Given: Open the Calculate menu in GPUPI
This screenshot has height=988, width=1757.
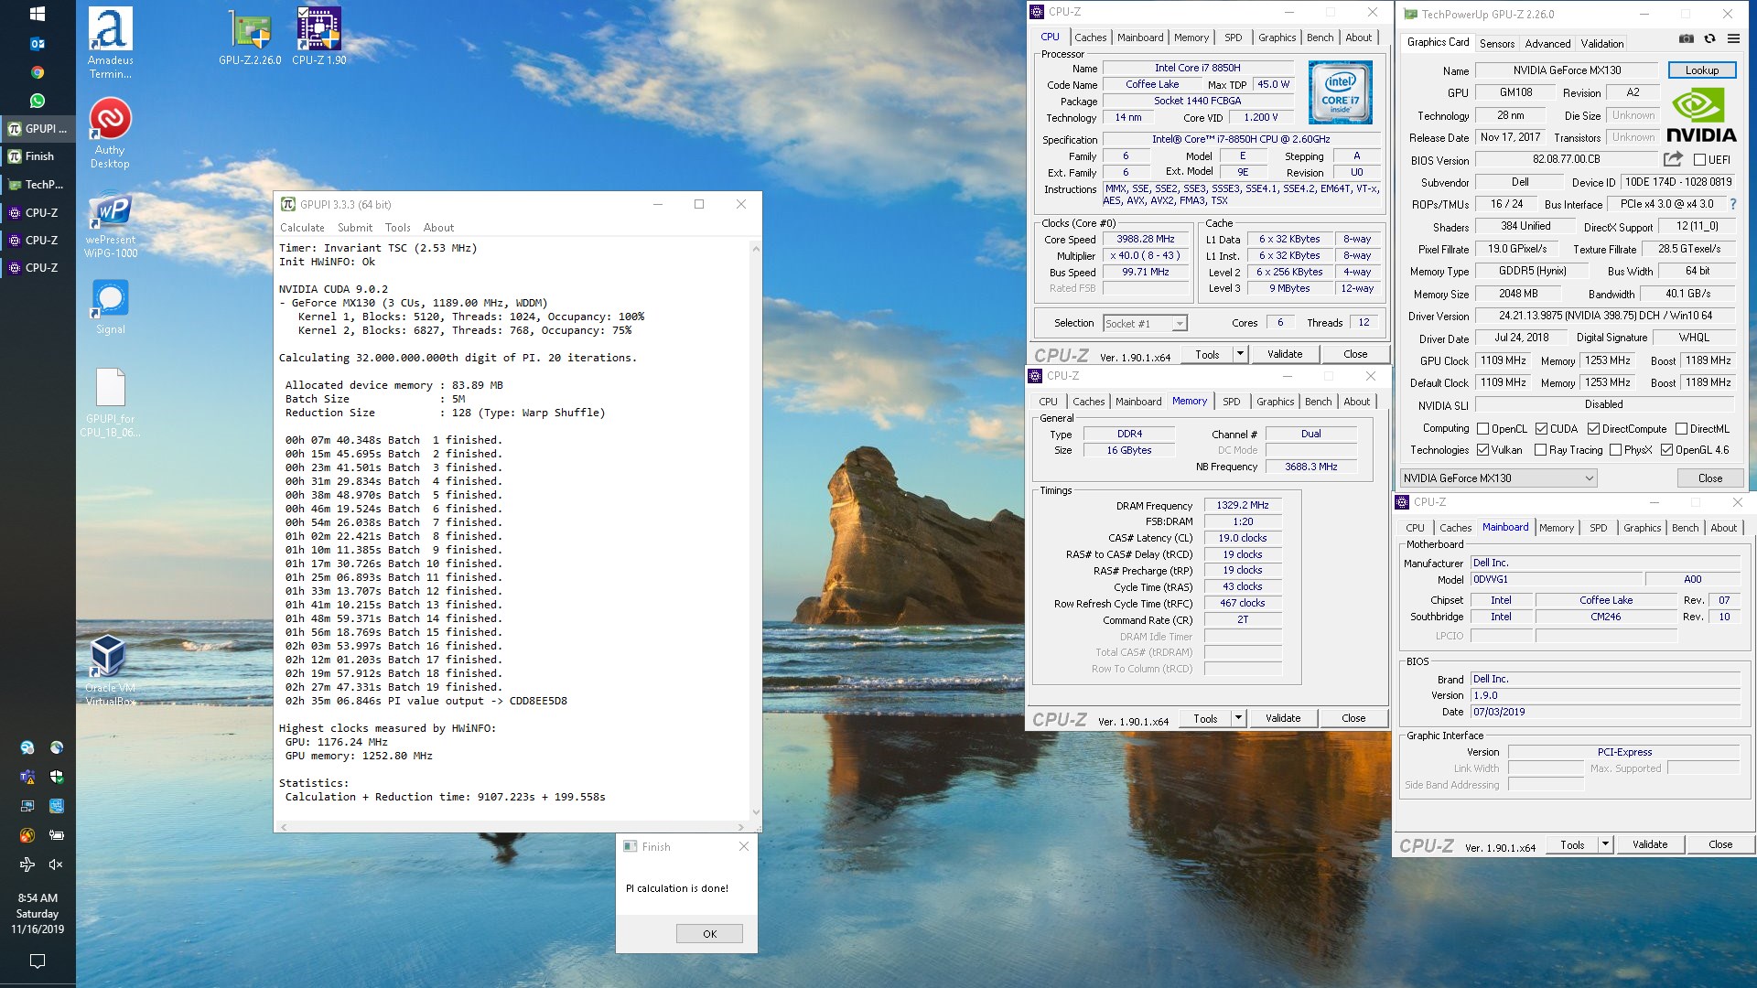Looking at the screenshot, I should tap(302, 228).
